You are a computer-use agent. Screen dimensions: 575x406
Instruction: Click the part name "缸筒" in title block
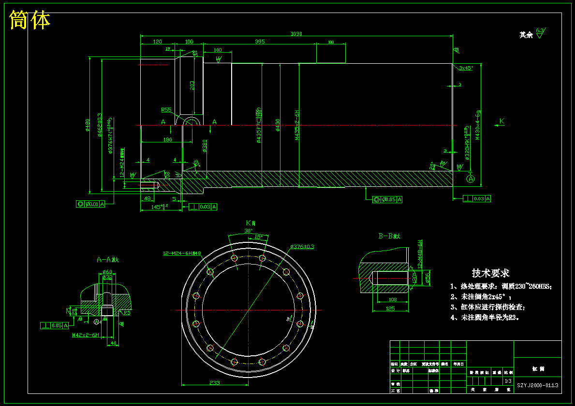coord(538,369)
